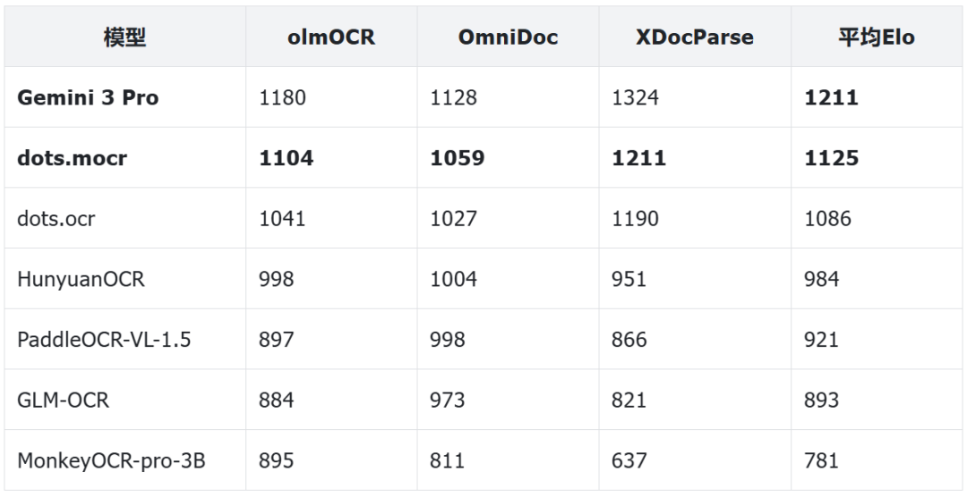Click GLM-OCR's average Elo 893
Image resolution: width=967 pixels, height=497 pixels.
point(821,400)
